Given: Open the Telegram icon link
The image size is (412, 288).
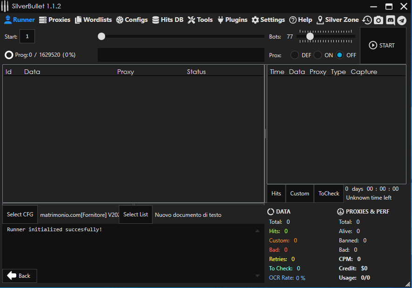Looking at the screenshot, I should [401, 20].
